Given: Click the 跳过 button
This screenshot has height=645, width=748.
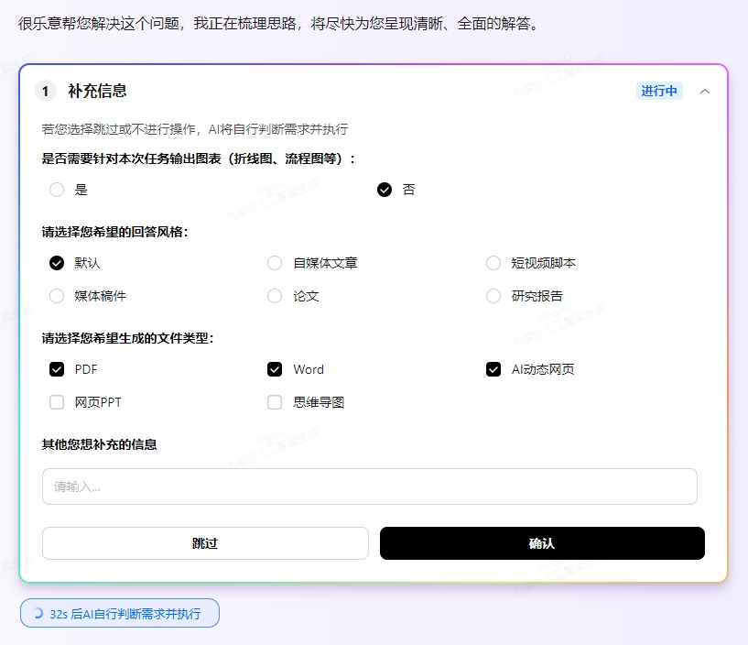Looking at the screenshot, I should 205,543.
